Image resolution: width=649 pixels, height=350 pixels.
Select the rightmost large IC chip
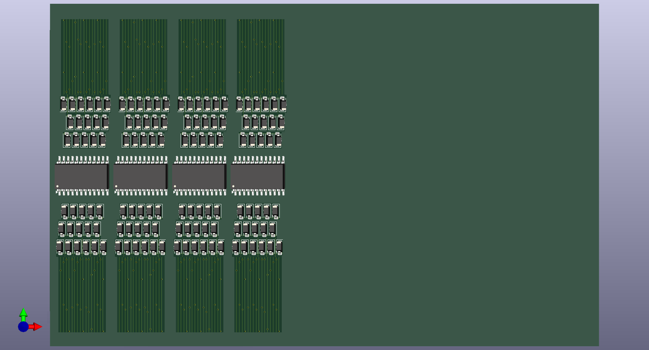click(258, 176)
